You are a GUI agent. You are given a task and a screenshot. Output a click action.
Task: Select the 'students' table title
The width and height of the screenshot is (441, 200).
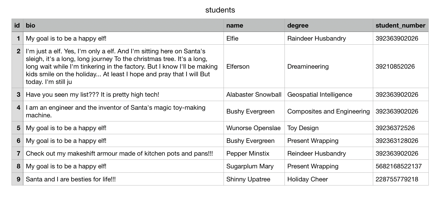(220, 10)
